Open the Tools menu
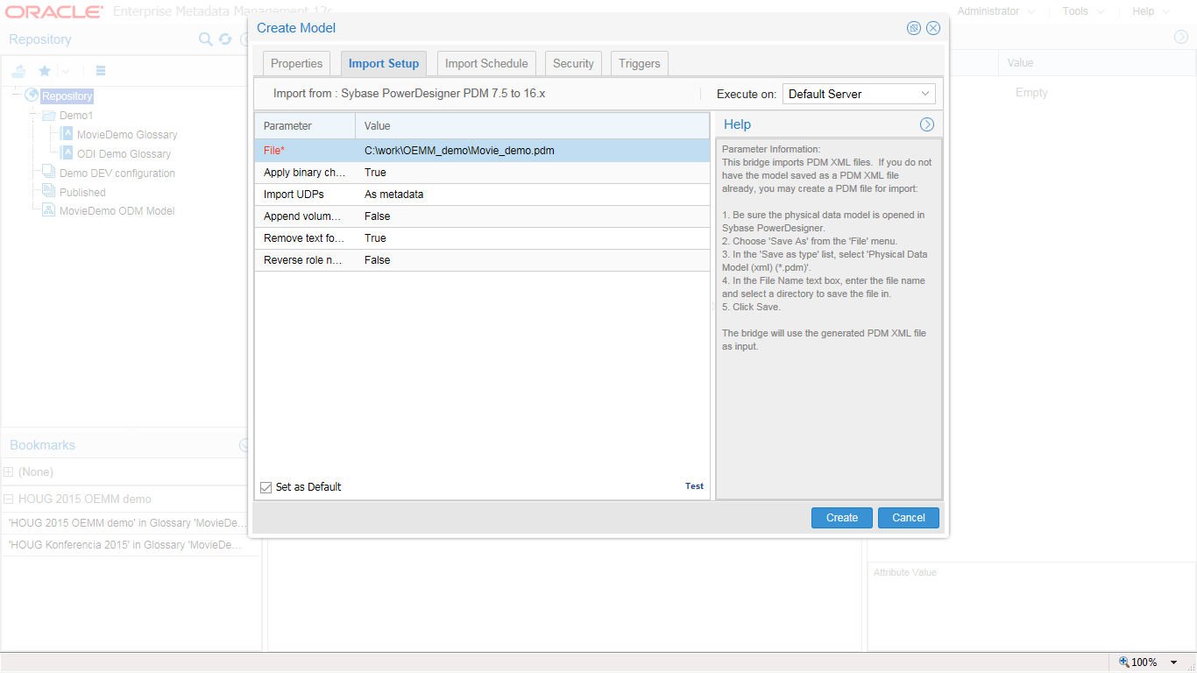The height and width of the screenshot is (673, 1197). pos(1082,11)
